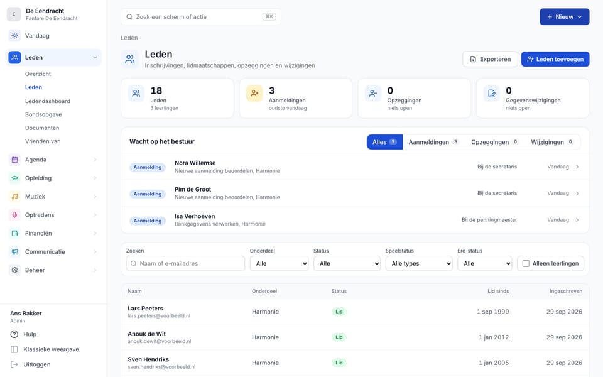
Task: Switch to the Aanmeldingen tab
Action: [433, 142]
